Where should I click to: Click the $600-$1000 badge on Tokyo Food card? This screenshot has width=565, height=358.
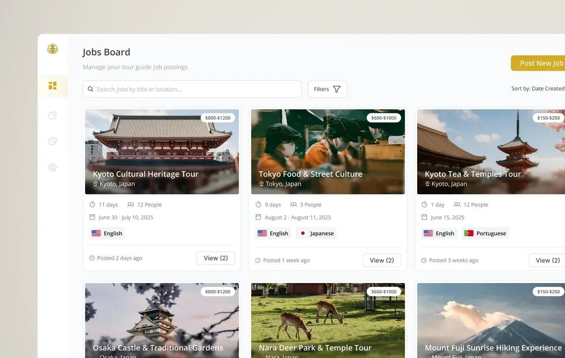[x=384, y=118]
